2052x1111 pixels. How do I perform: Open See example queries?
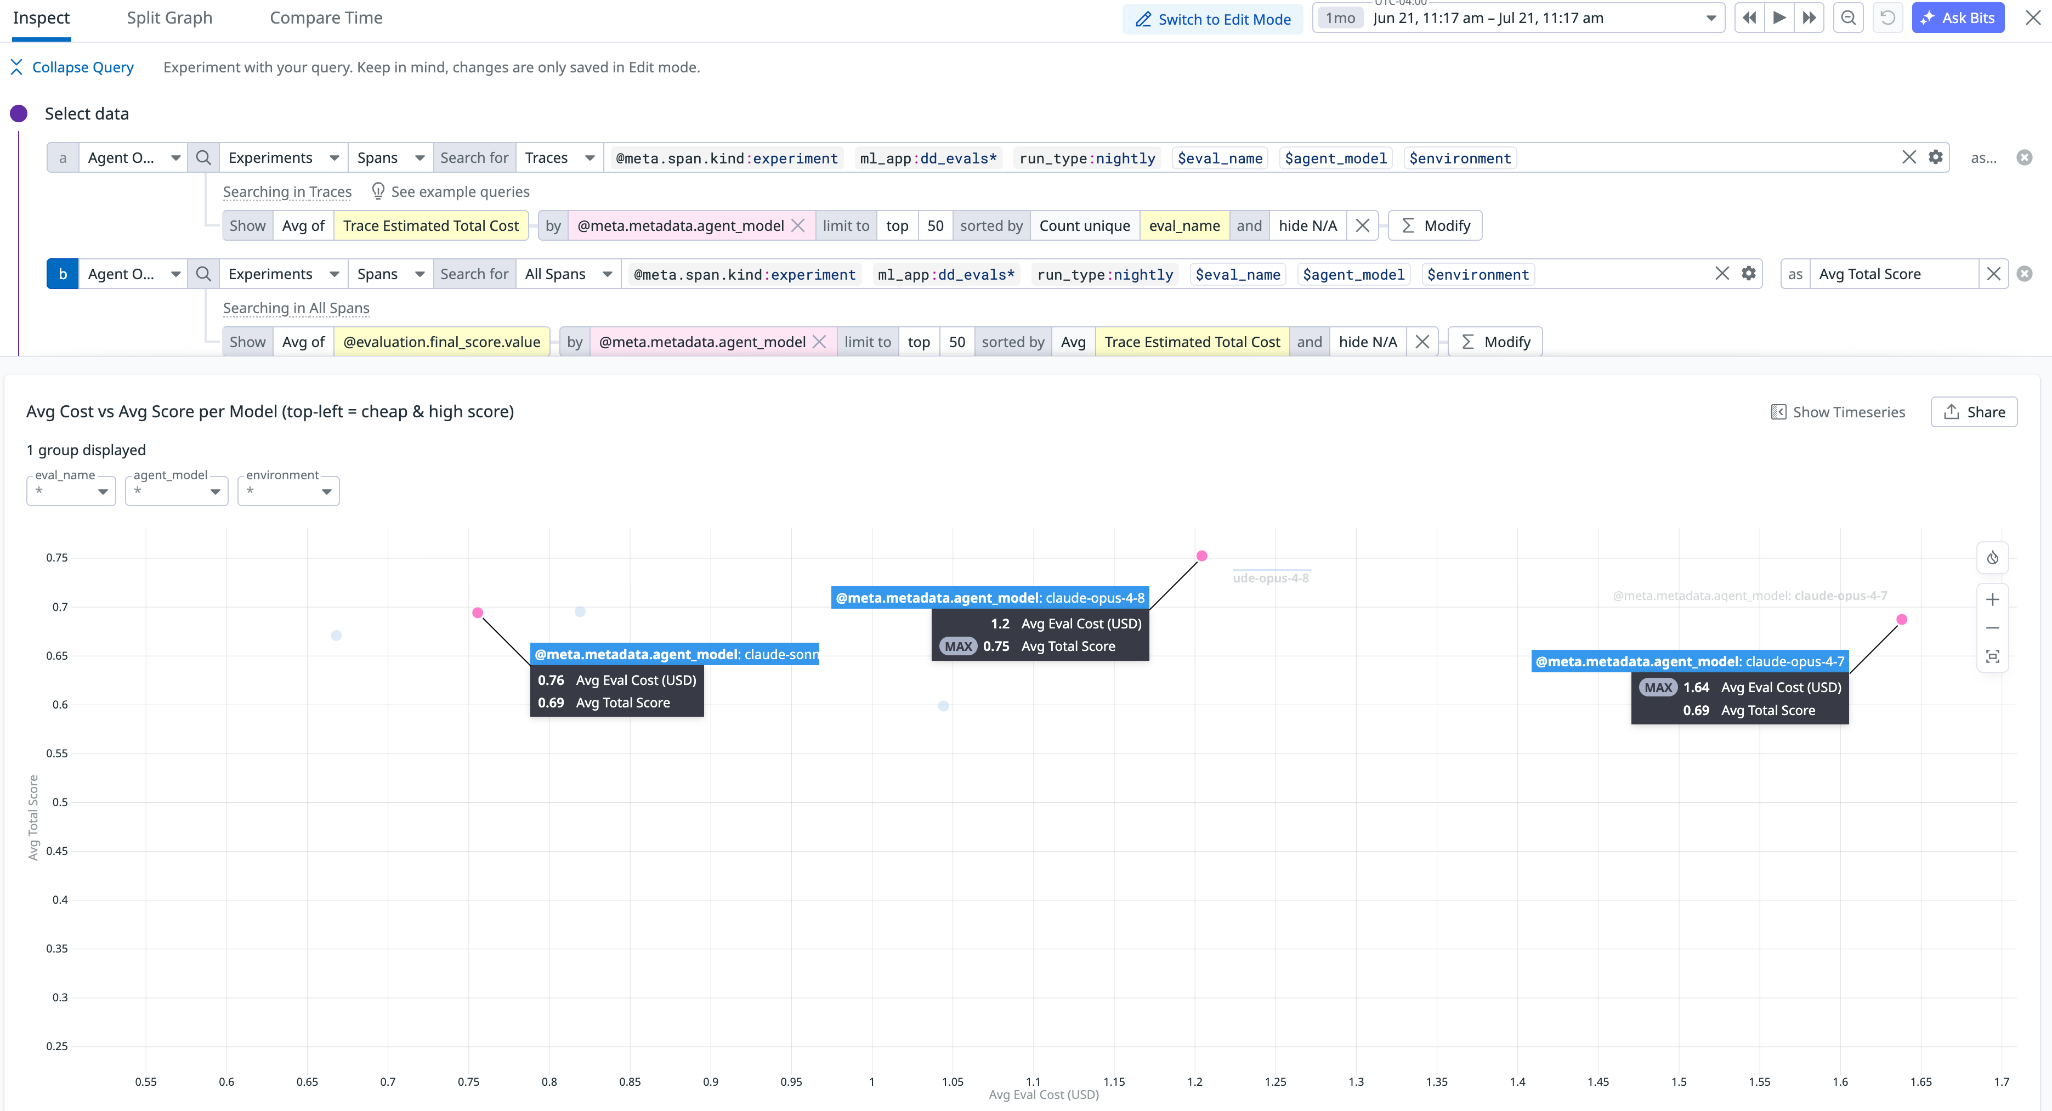coord(450,192)
